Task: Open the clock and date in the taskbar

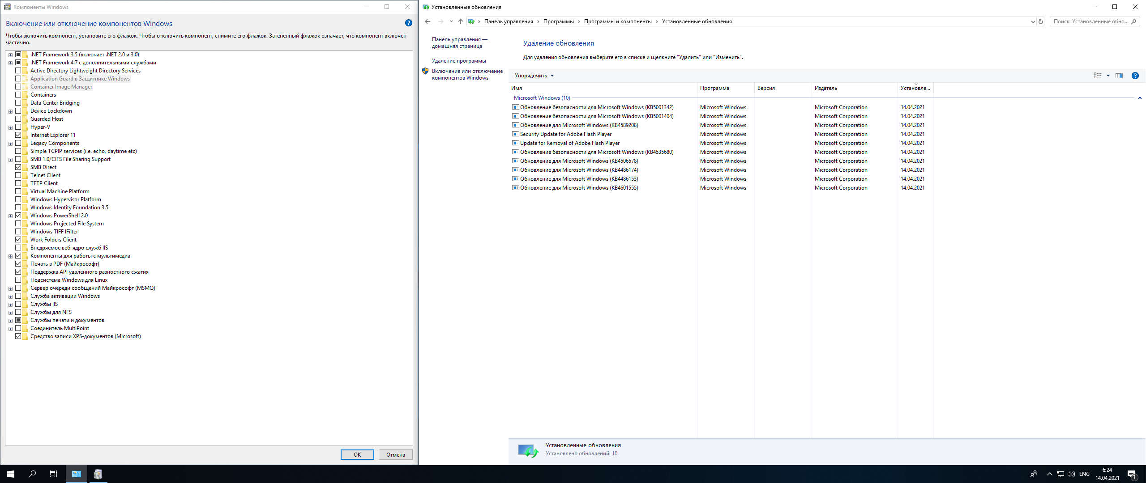Action: [1108, 474]
